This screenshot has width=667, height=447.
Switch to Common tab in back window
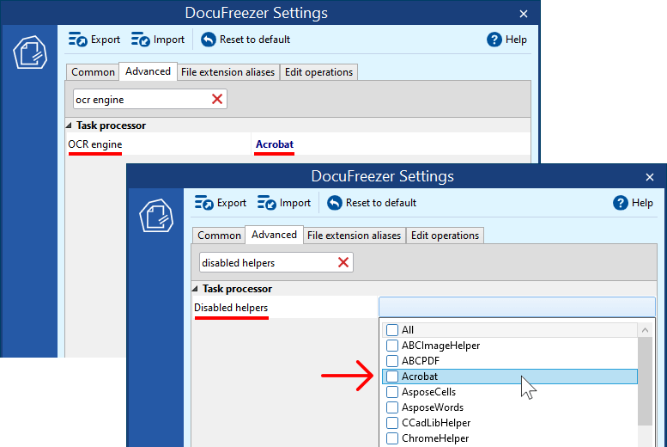(93, 72)
